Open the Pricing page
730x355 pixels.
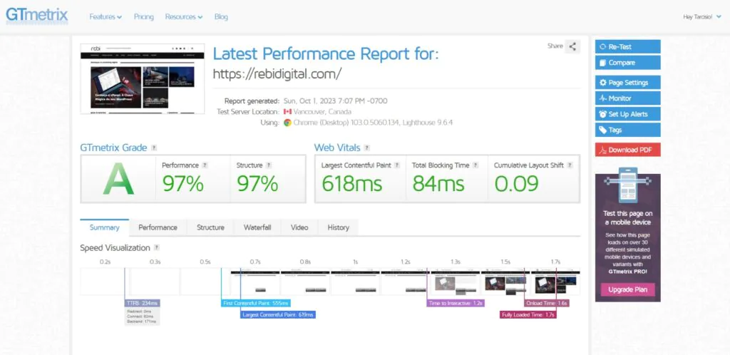click(x=143, y=16)
